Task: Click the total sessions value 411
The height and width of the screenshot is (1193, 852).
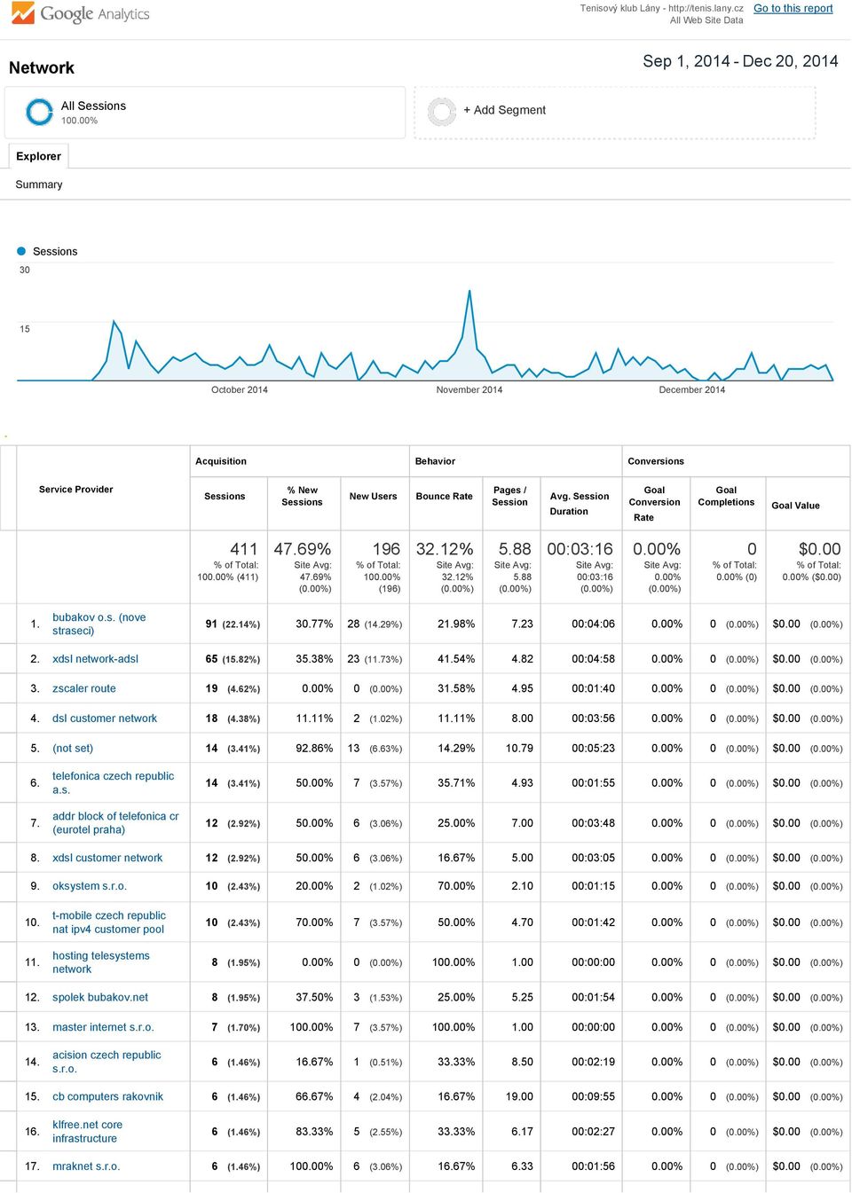Action: pyautogui.click(x=243, y=549)
